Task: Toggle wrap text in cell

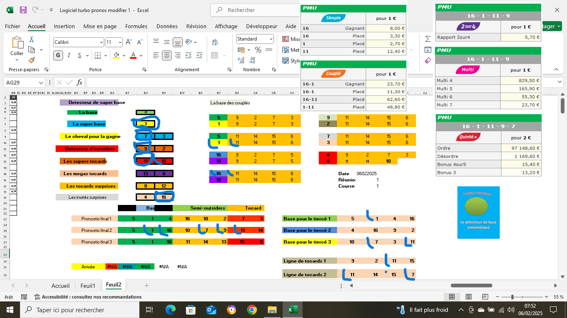Action: coord(215,42)
